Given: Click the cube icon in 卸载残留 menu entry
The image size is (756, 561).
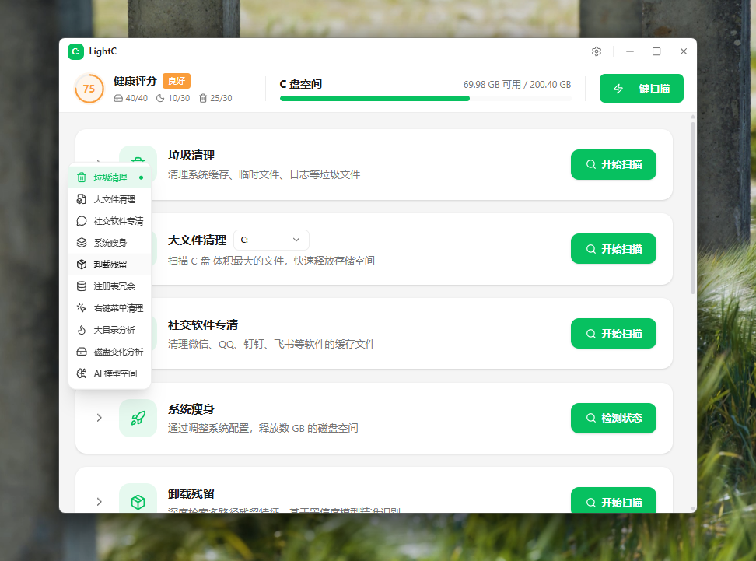Looking at the screenshot, I should tap(82, 265).
